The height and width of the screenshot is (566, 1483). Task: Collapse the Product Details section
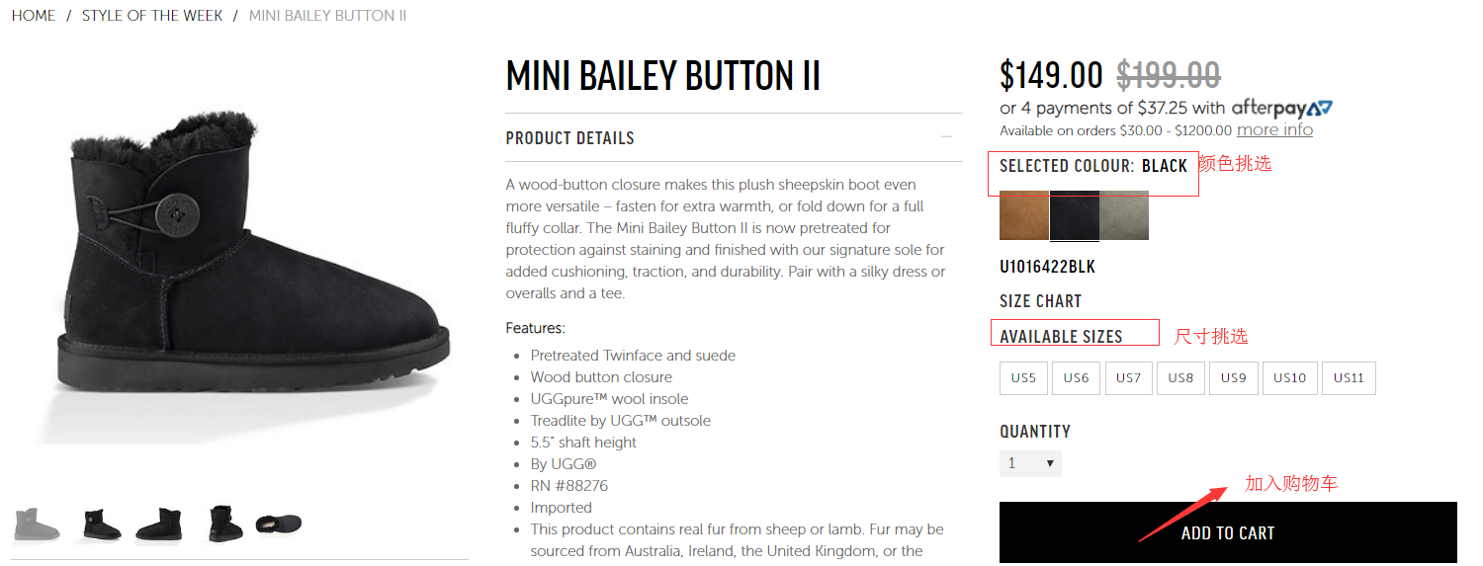point(946,137)
